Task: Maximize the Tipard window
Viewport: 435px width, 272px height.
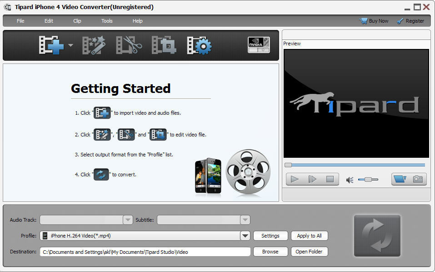Action: point(417,7)
